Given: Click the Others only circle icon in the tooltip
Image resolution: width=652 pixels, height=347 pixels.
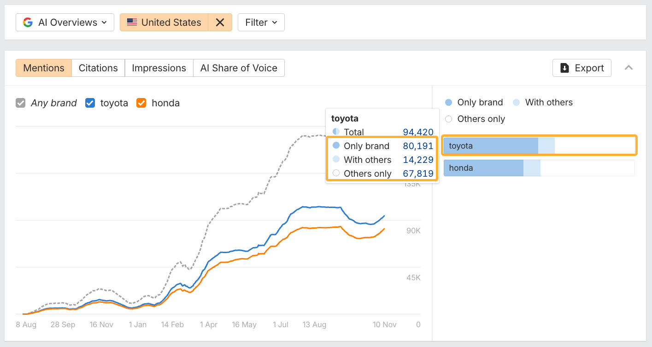Looking at the screenshot, I should pos(336,173).
